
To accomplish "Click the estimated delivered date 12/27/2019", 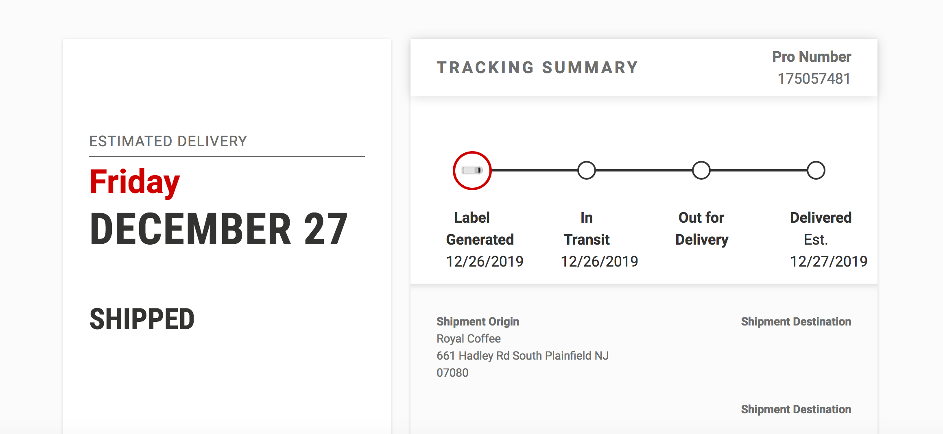I will [829, 261].
